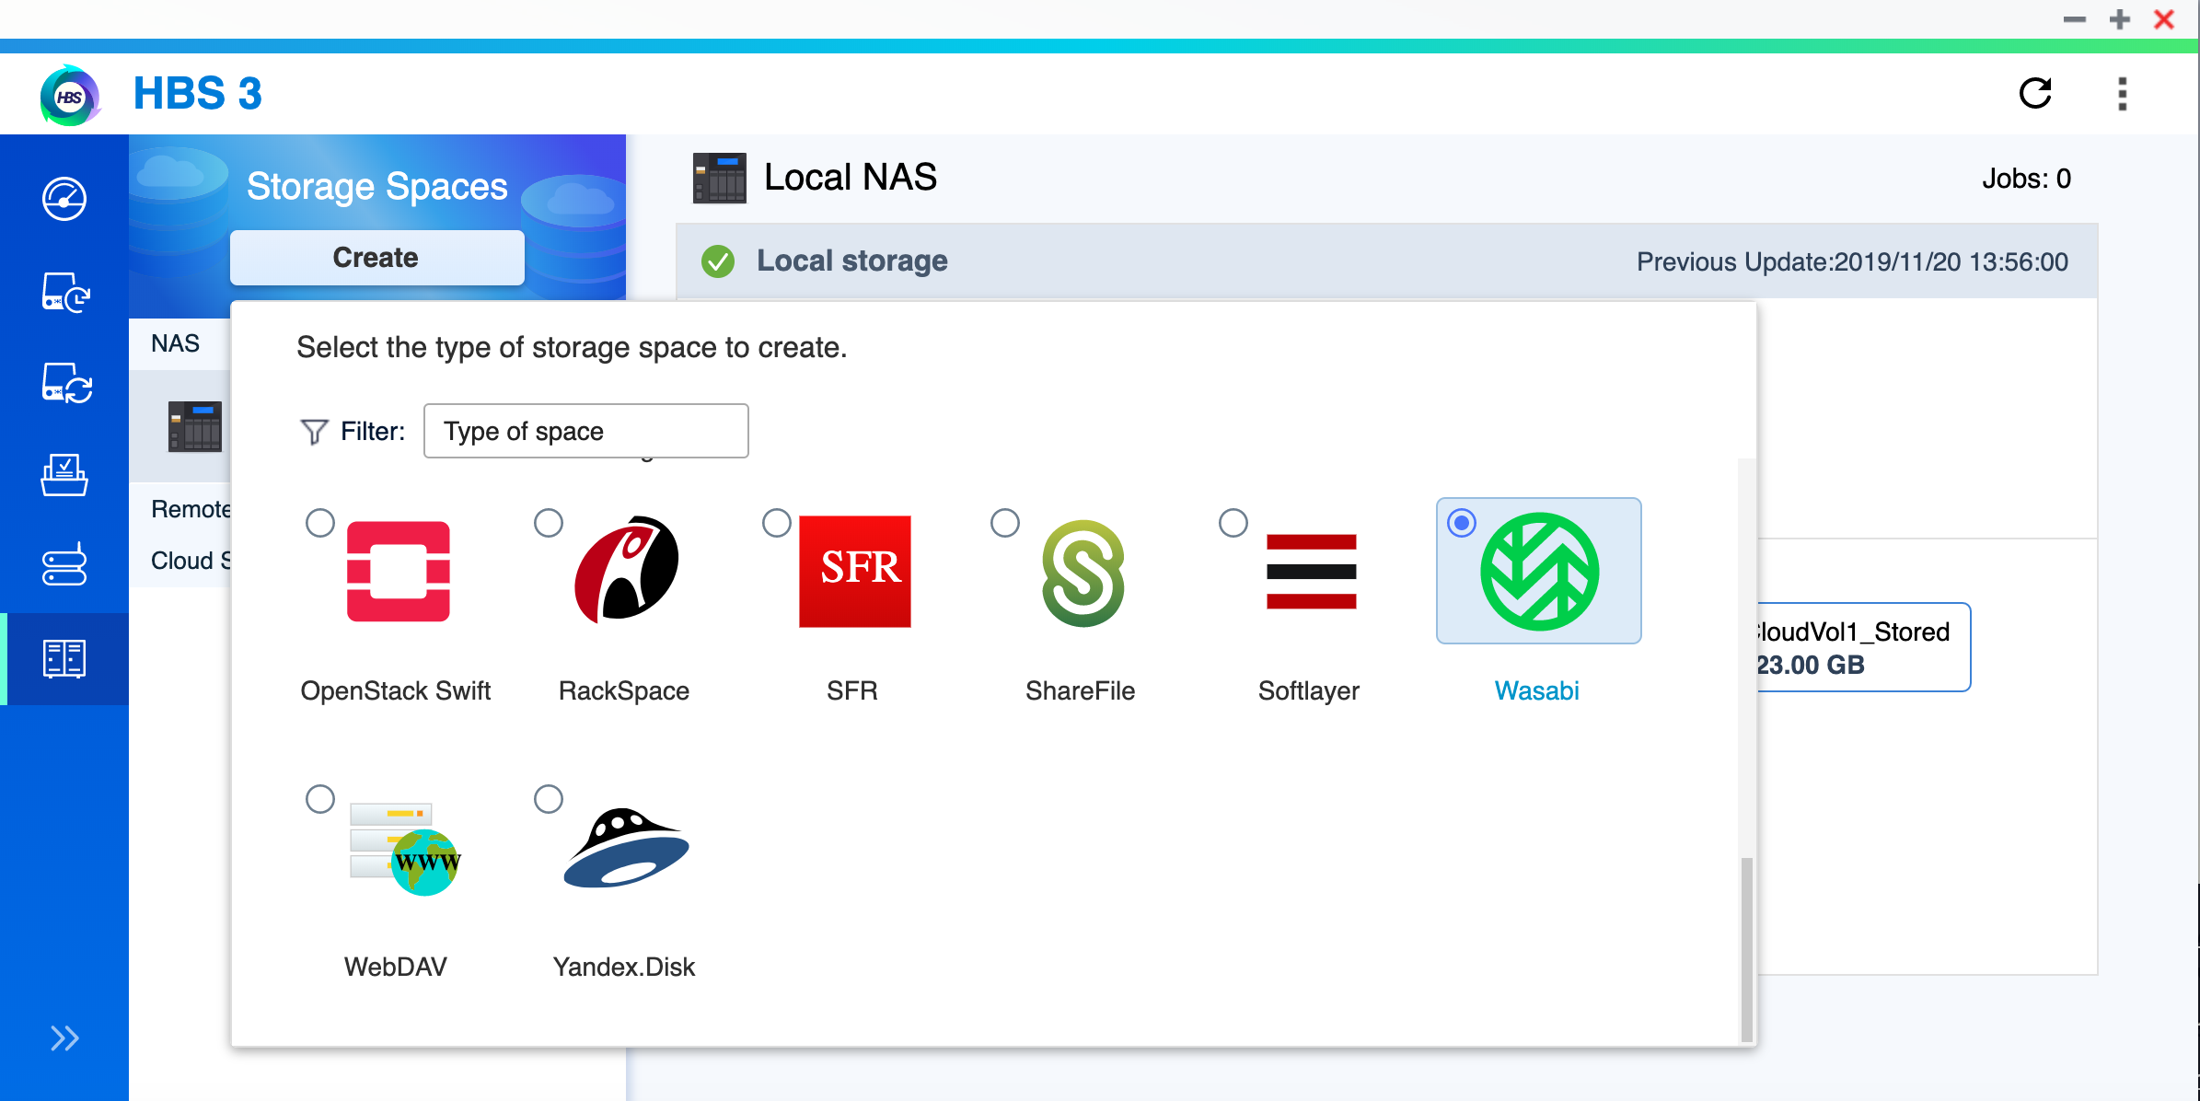Select the Cloud category in storage list
This screenshot has width=2200, height=1101.
tap(191, 561)
